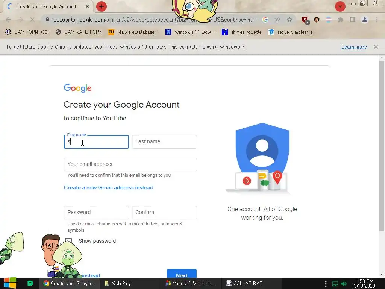
Task: Share this page using the share icon
Action: coord(277,20)
